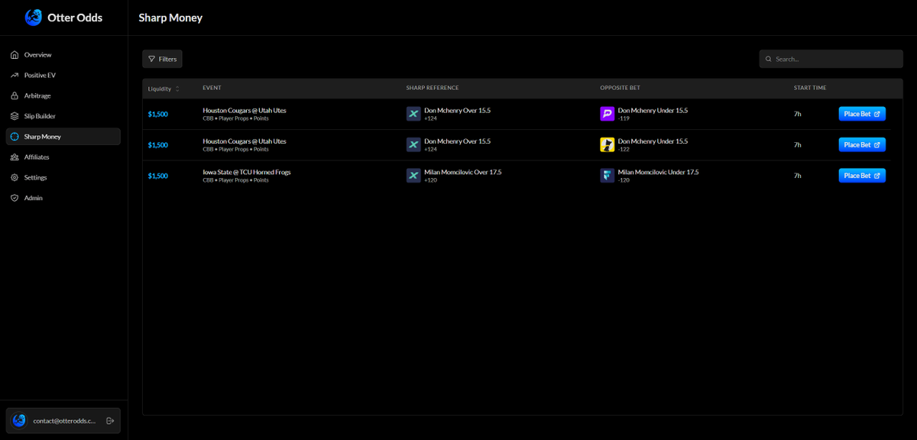Click the Iowa State @ TCU Horned Frogs event

point(247,172)
